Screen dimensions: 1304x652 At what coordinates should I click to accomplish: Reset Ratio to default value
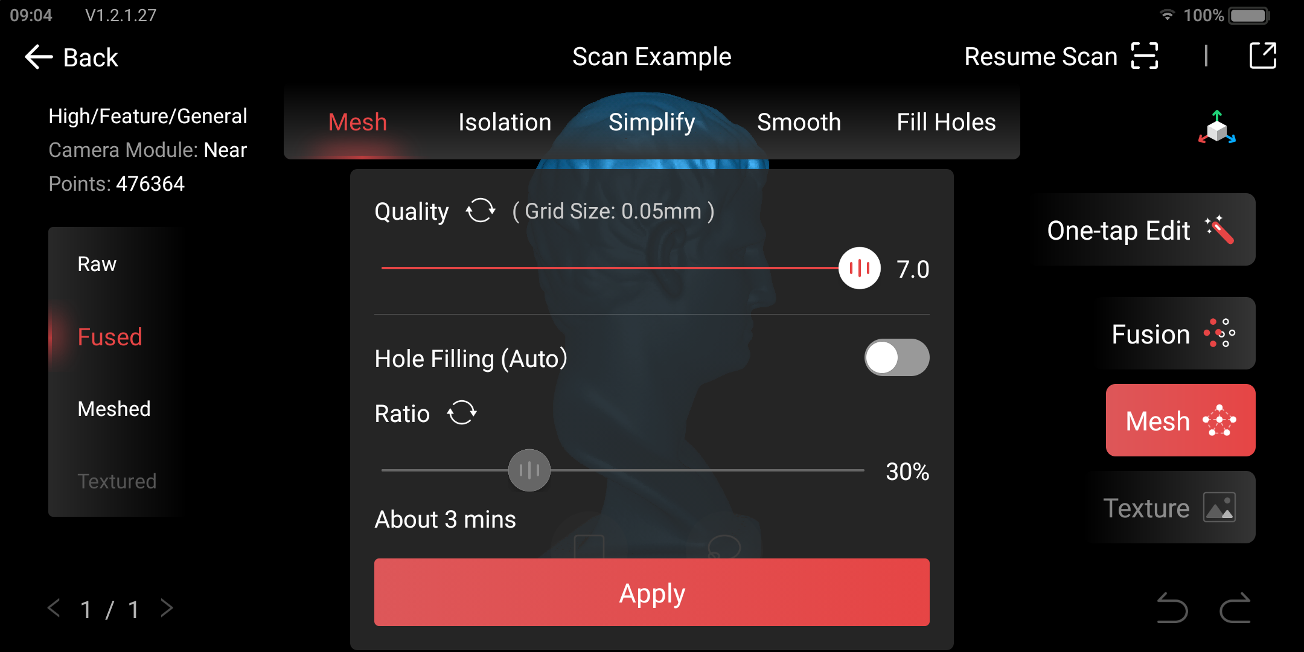coord(463,414)
